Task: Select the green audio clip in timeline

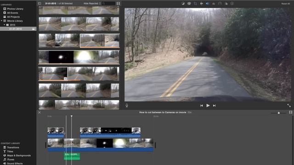Action: (x=72, y=156)
